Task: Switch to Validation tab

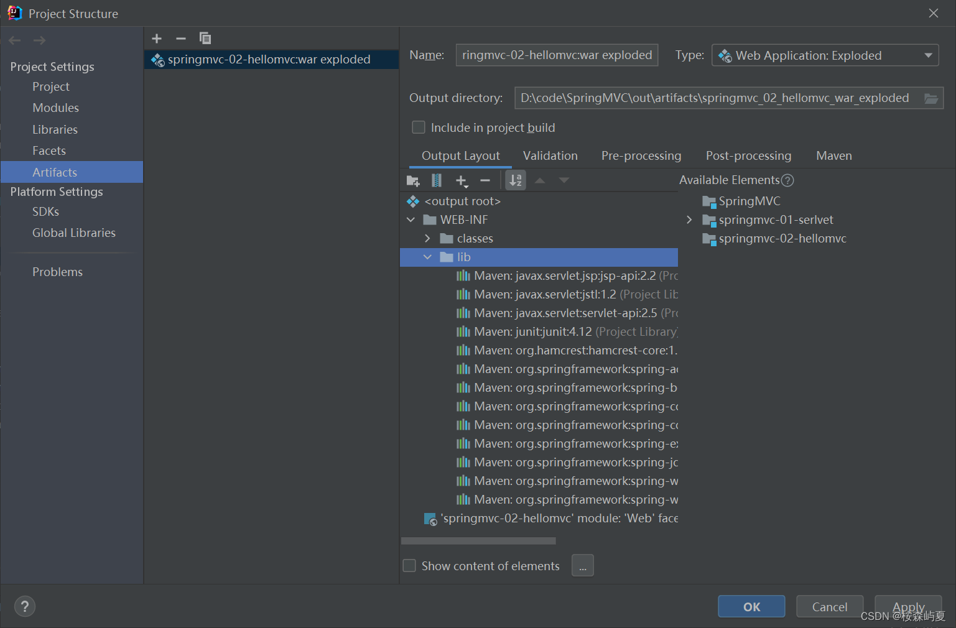Action: click(x=550, y=155)
